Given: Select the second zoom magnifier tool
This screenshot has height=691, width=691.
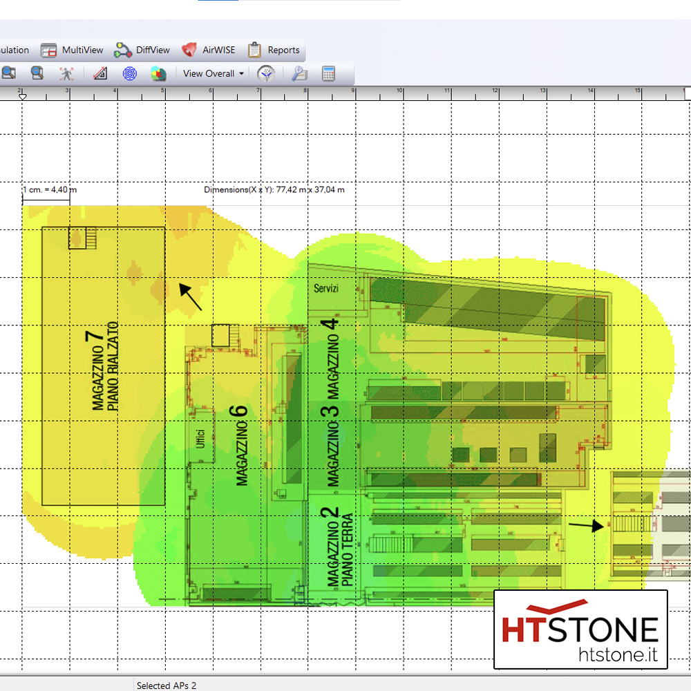Looking at the screenshot, I should (x=37, y=73).
